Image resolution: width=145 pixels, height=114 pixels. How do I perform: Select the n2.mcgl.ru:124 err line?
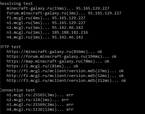pyautogui.click(x=38, y=100)
